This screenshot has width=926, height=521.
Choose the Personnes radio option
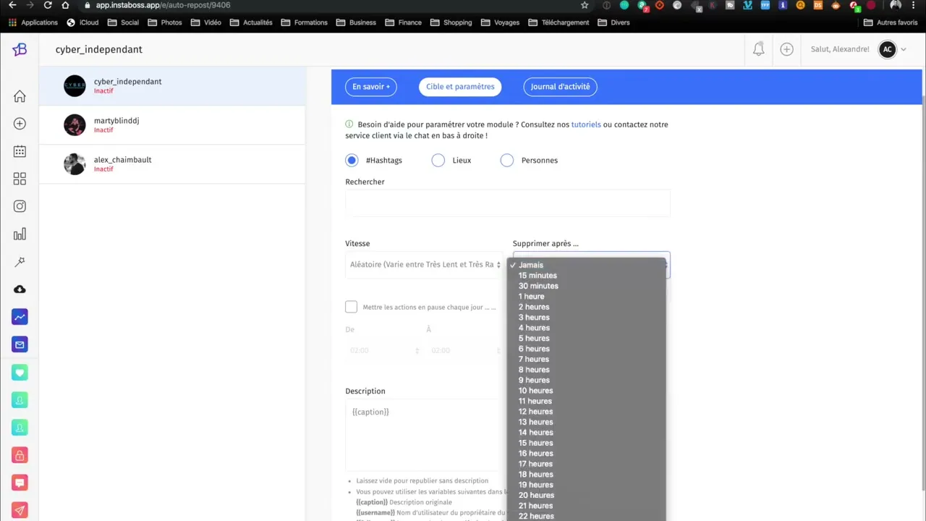click(507, 160)
